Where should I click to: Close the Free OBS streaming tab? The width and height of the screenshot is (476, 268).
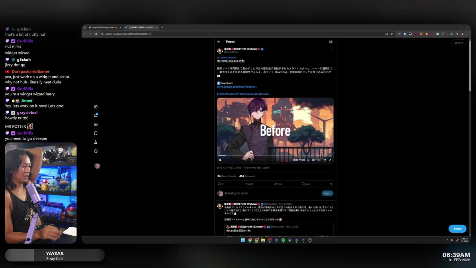click(x=120, y=27)
